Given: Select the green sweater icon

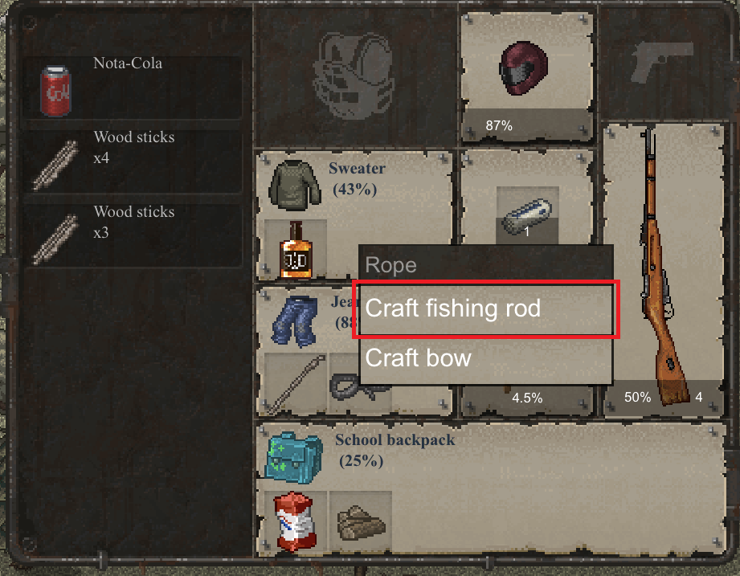Looking at the screenshot, I should point(295,186).
